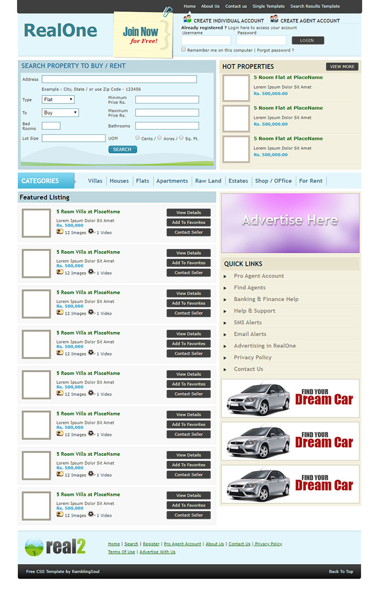Viewport: 377px width, 597px height.
Task: Click the first Create Individual Account link text
Action: pos(229,21)
